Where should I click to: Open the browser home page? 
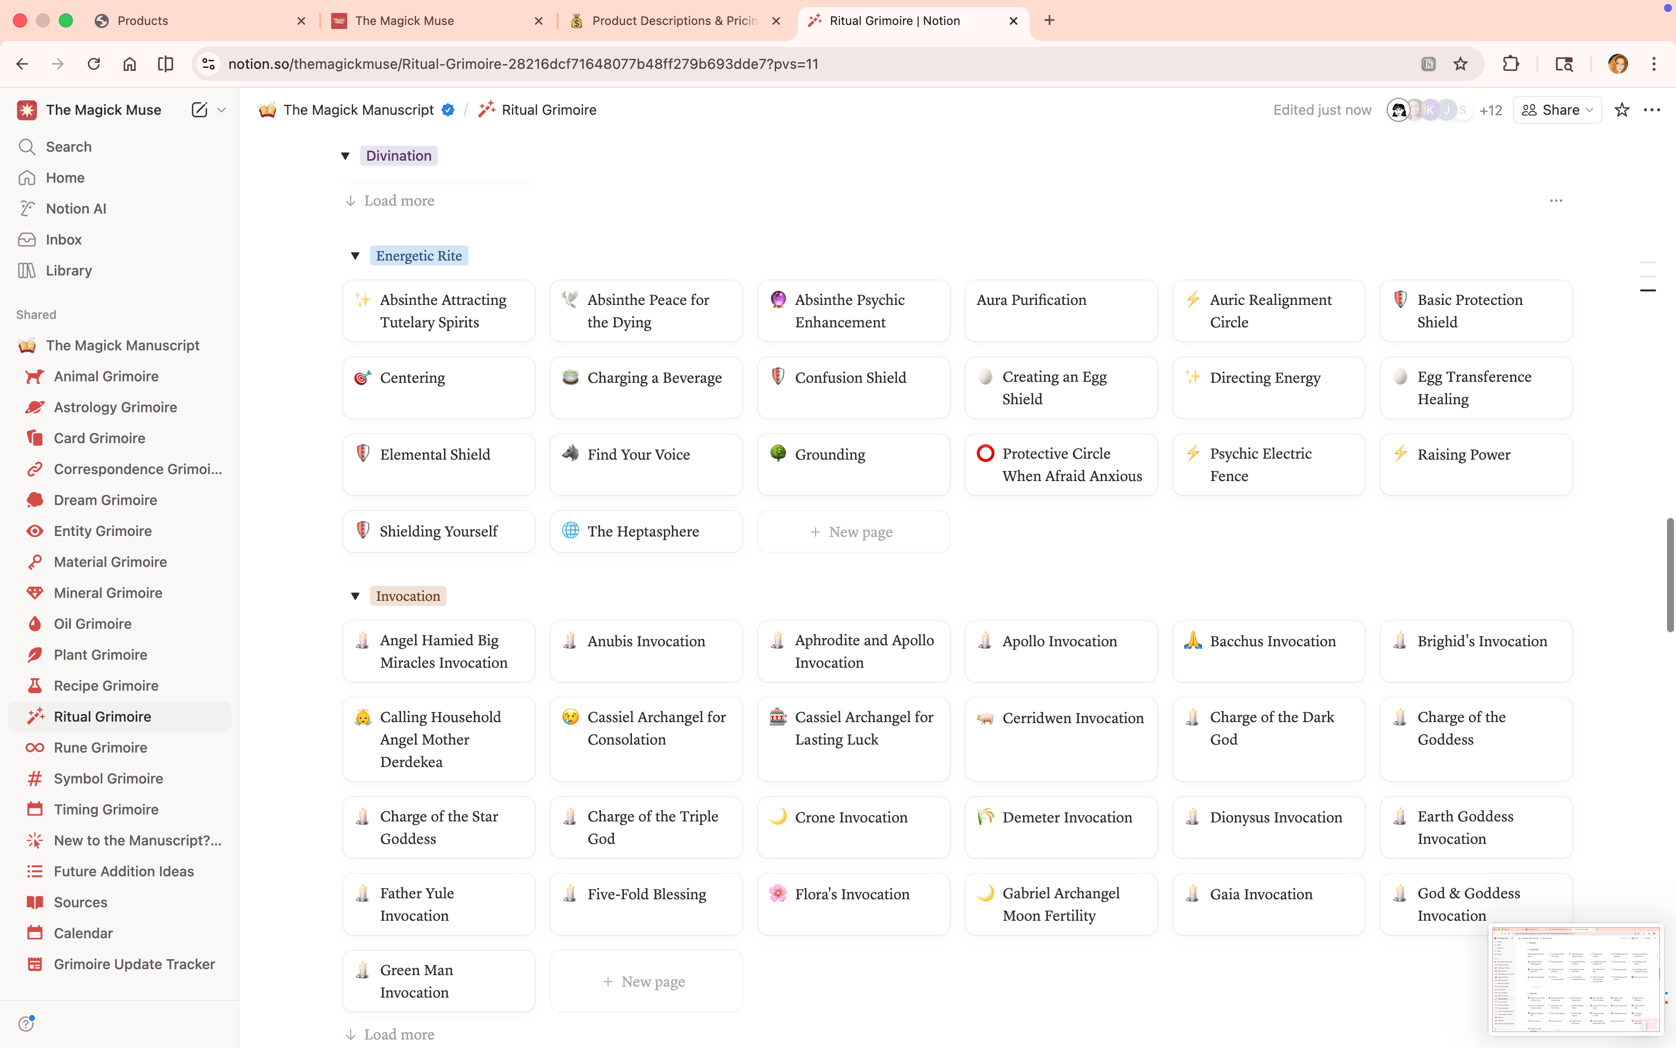point(130,64)
